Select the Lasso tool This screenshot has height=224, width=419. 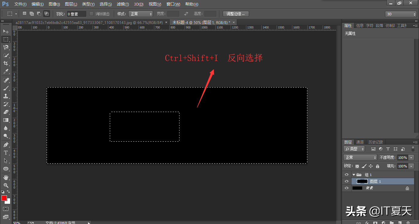coord(6,47)
